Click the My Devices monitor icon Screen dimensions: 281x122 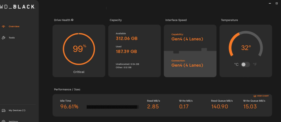point(3,110)
